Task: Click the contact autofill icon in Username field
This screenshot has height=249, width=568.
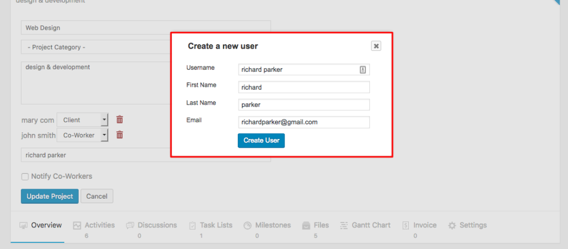Action: point(363,70)
